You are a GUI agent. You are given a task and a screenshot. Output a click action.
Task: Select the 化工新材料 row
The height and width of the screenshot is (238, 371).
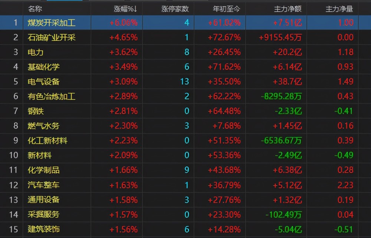(x=47, y=140)
